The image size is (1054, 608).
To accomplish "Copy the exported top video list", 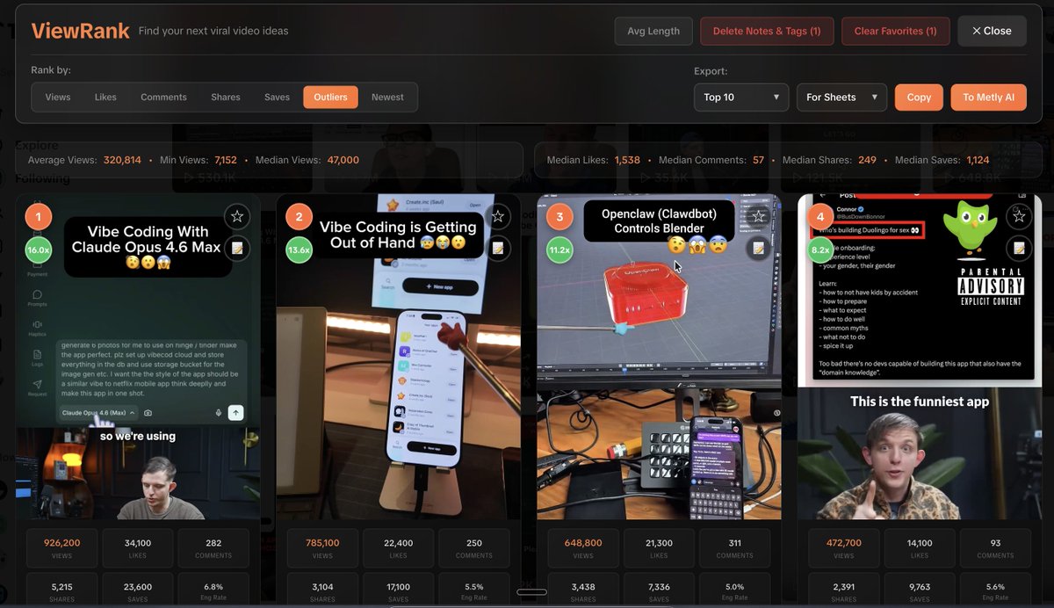I will click(x=919, y=98).
